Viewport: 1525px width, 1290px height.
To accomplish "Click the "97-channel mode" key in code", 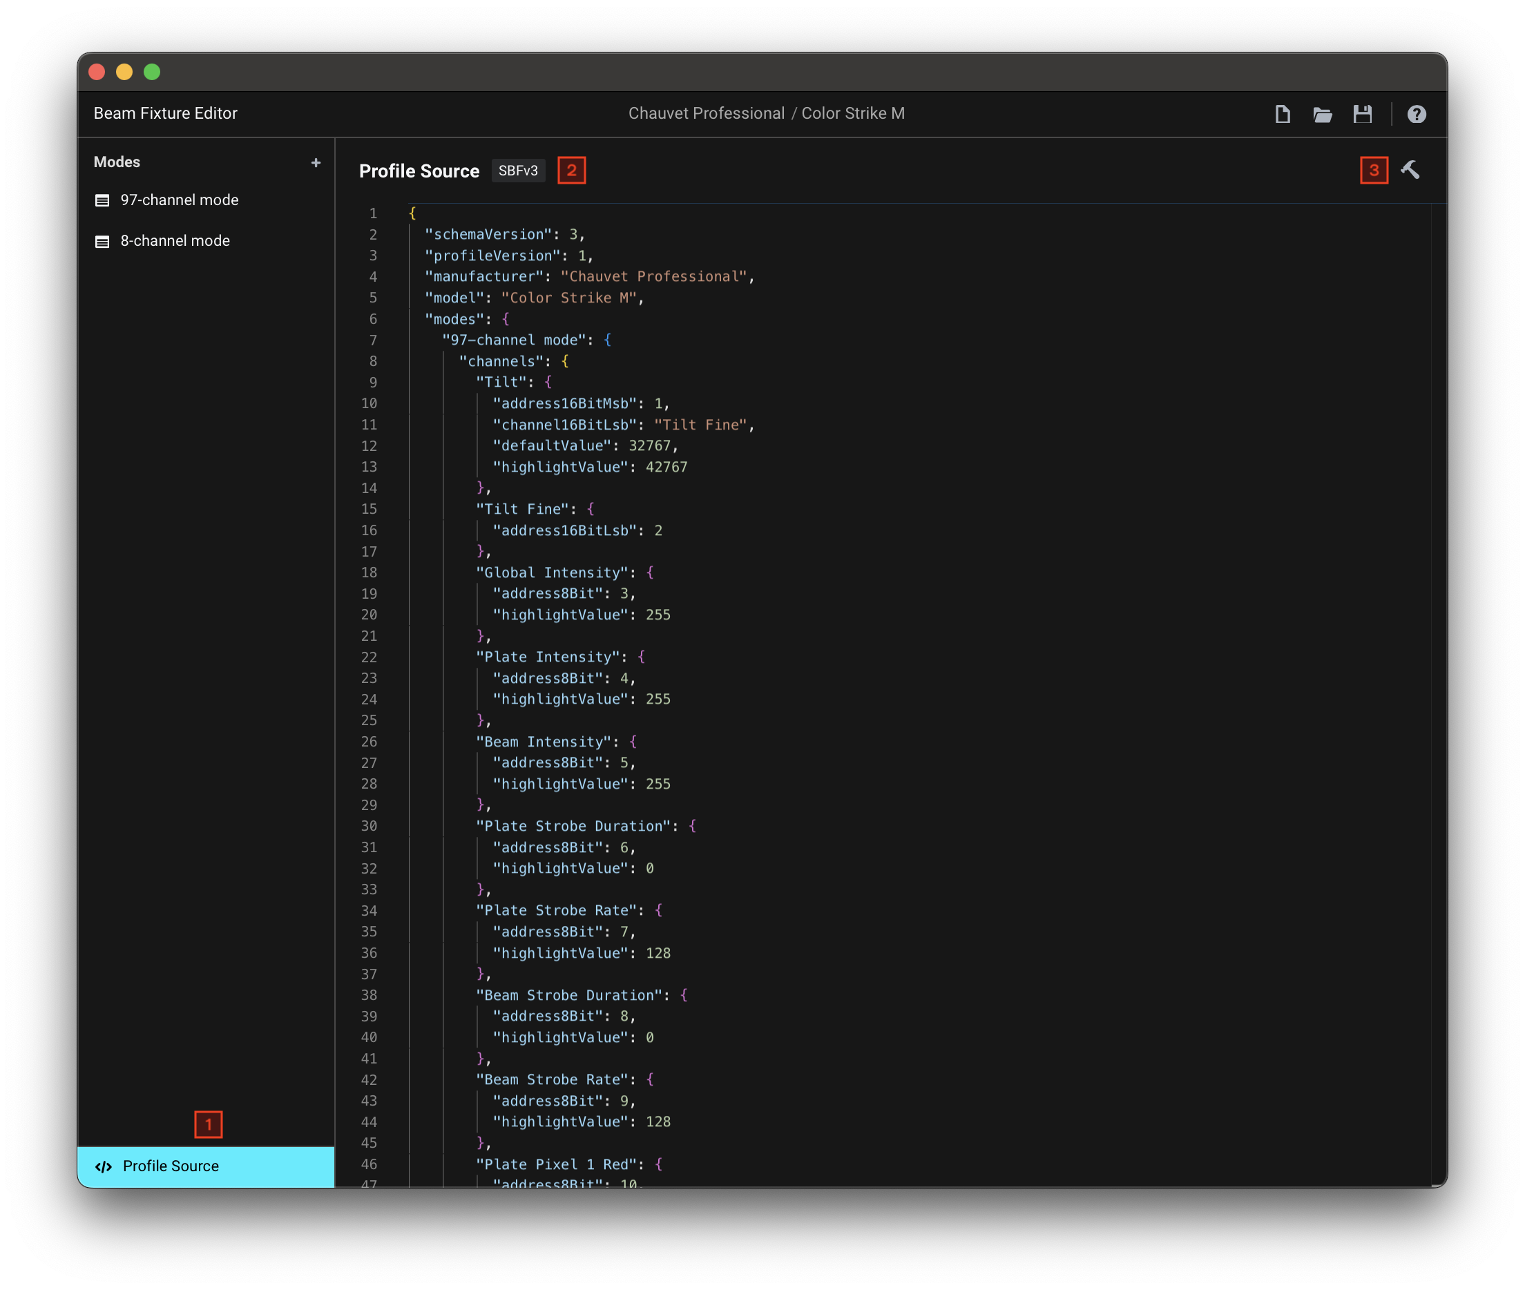I will (x=514, y=340).
